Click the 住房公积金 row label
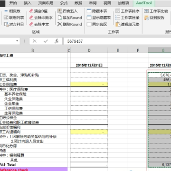171x171 pixels. pyautogui.click(x=9, y=118)
